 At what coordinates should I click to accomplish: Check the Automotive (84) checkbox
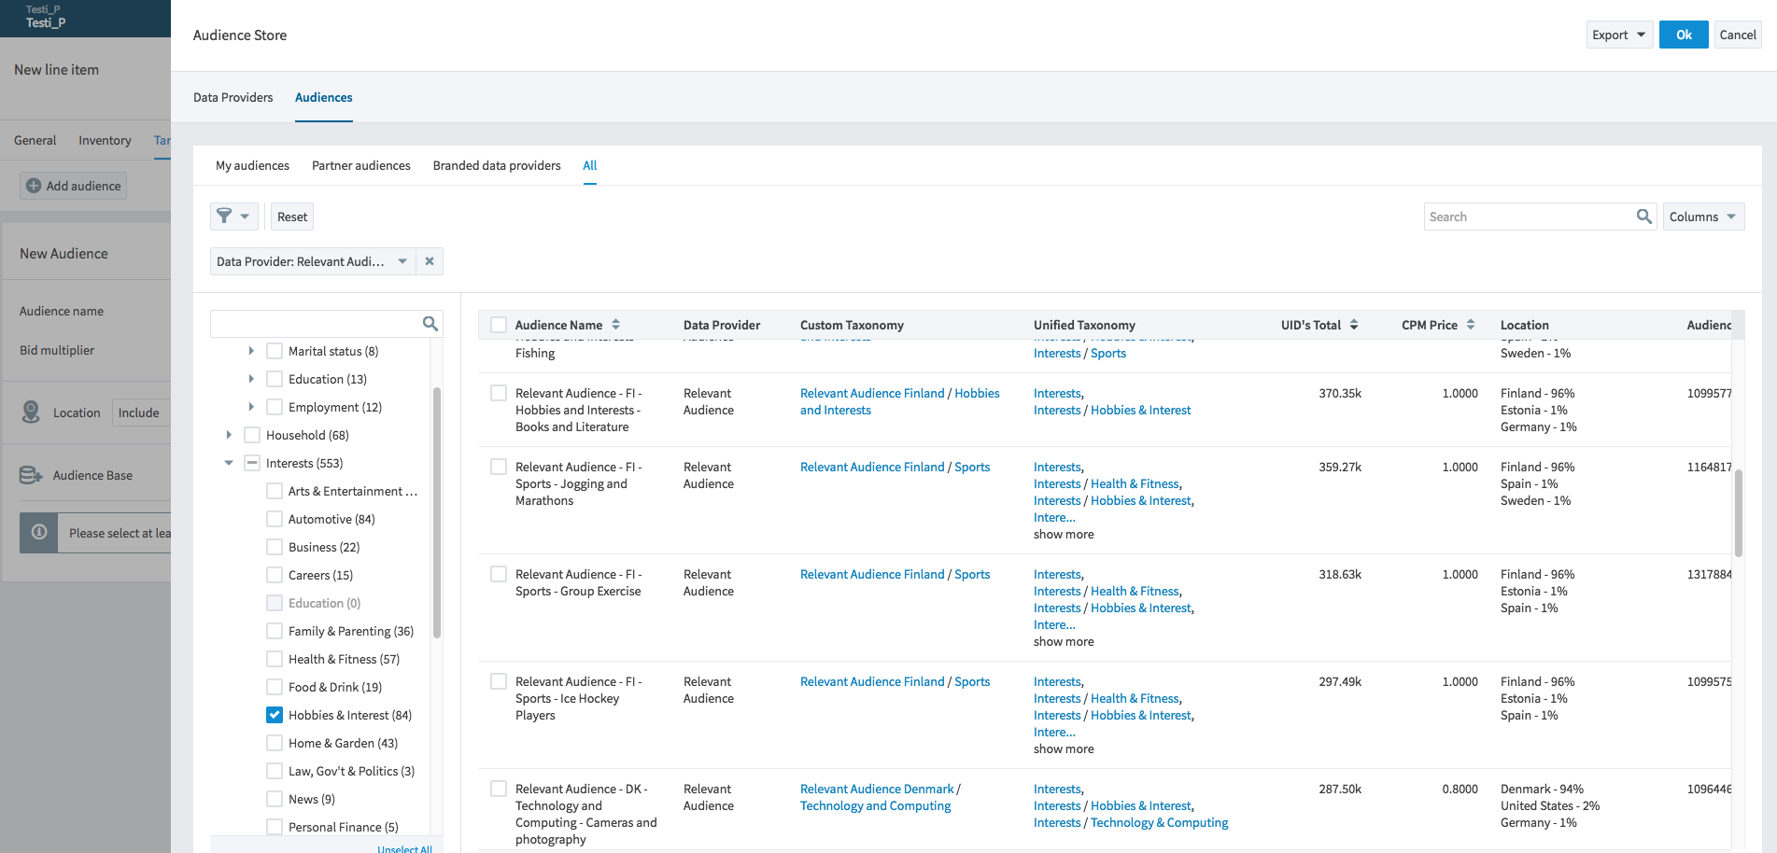coord(275,519)
